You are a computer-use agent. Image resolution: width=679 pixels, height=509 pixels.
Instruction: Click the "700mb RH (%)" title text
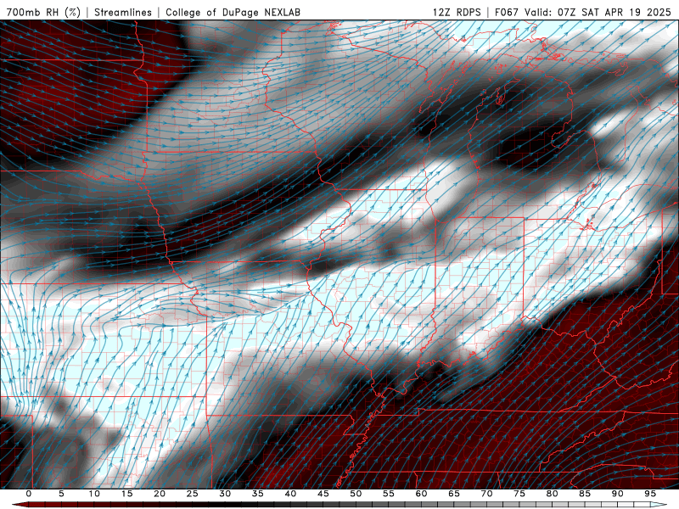pyautogui.click(x=43, y=12)
